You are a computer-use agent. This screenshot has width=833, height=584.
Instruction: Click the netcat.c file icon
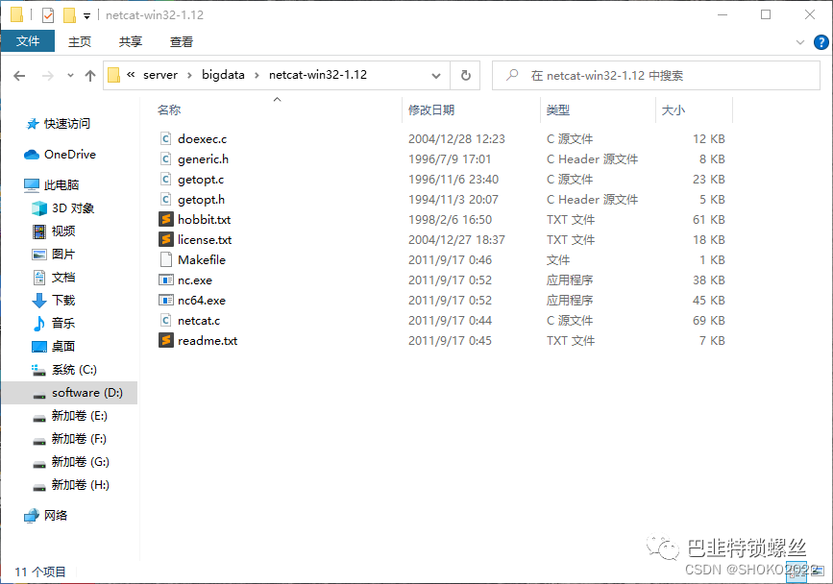[x=166, y=320]
